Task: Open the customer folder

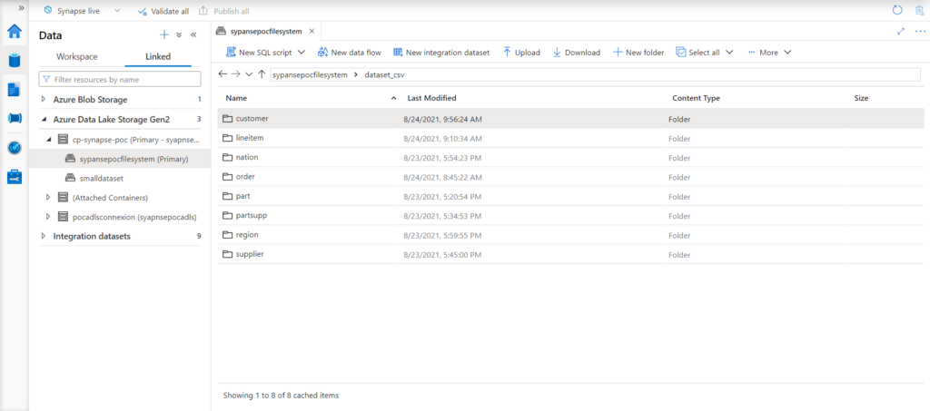Action: 252,119
